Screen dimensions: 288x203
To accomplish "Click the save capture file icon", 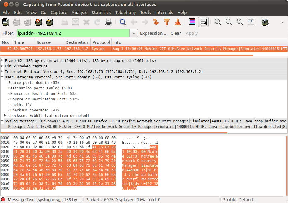I will coord(76,22).
